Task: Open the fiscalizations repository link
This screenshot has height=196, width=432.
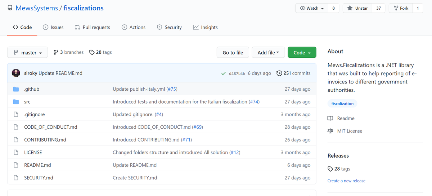Action: point(84,8)
